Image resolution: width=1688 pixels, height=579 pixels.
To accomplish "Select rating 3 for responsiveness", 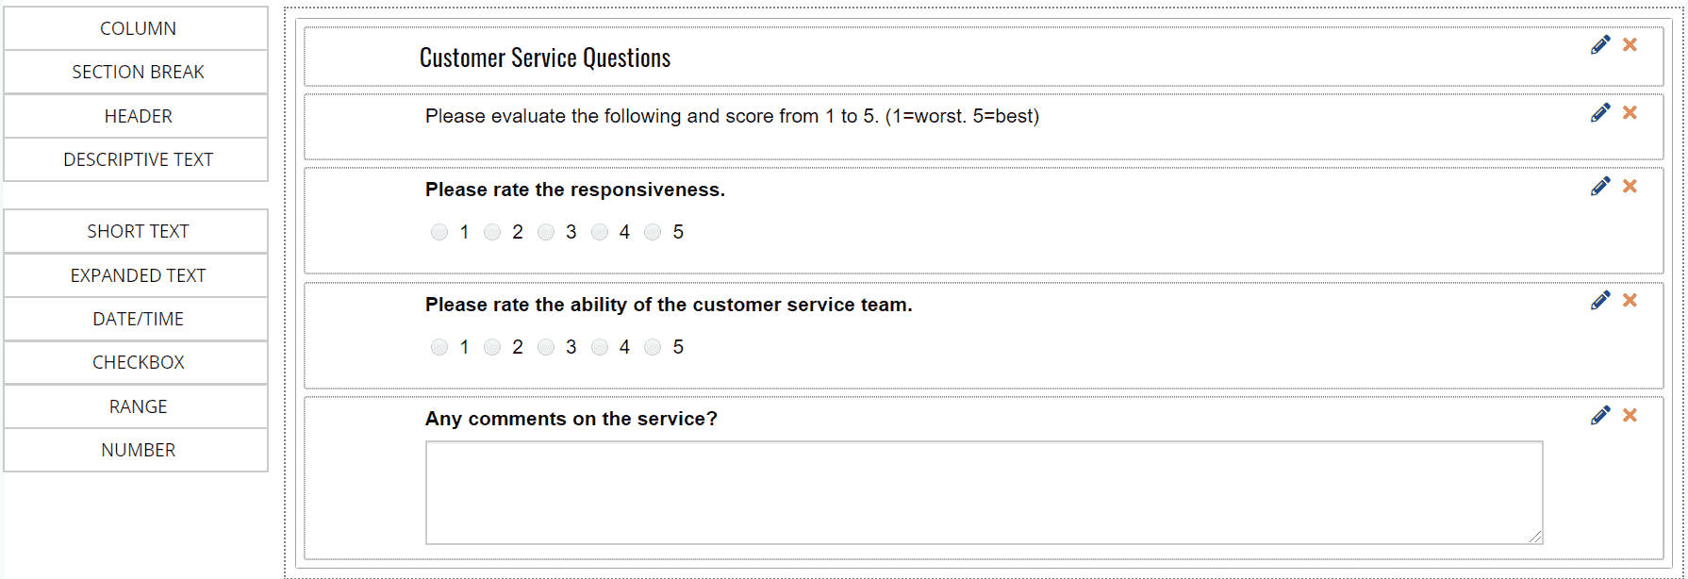I will 546,232.
